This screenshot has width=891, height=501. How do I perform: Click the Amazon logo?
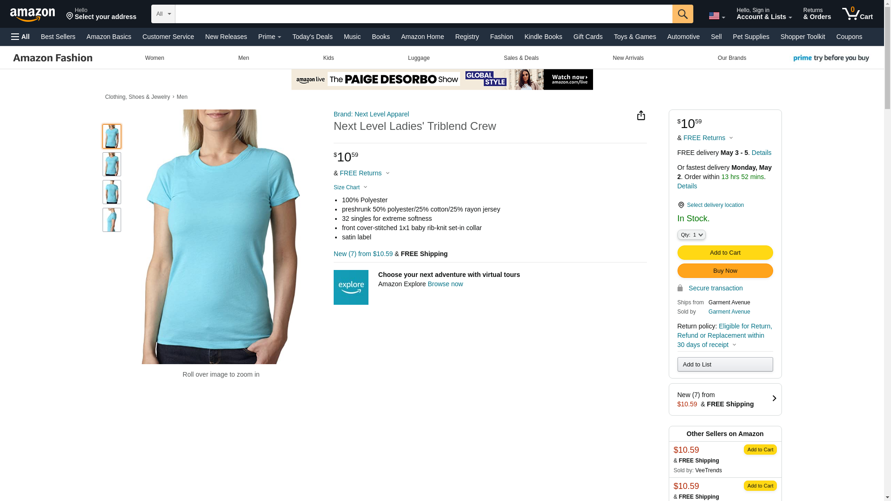32,14
